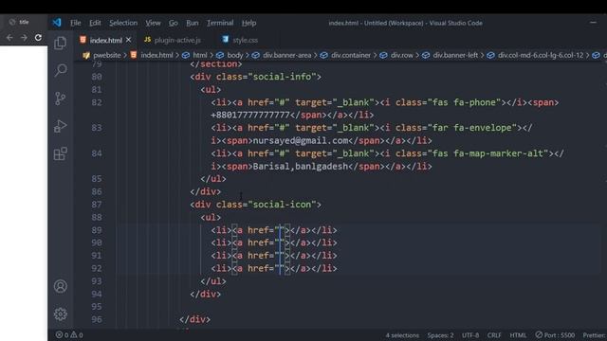Click Prettier status bar item
This screenshot has height=341, width=607.
pyautogui.click(x=595, y=335)
